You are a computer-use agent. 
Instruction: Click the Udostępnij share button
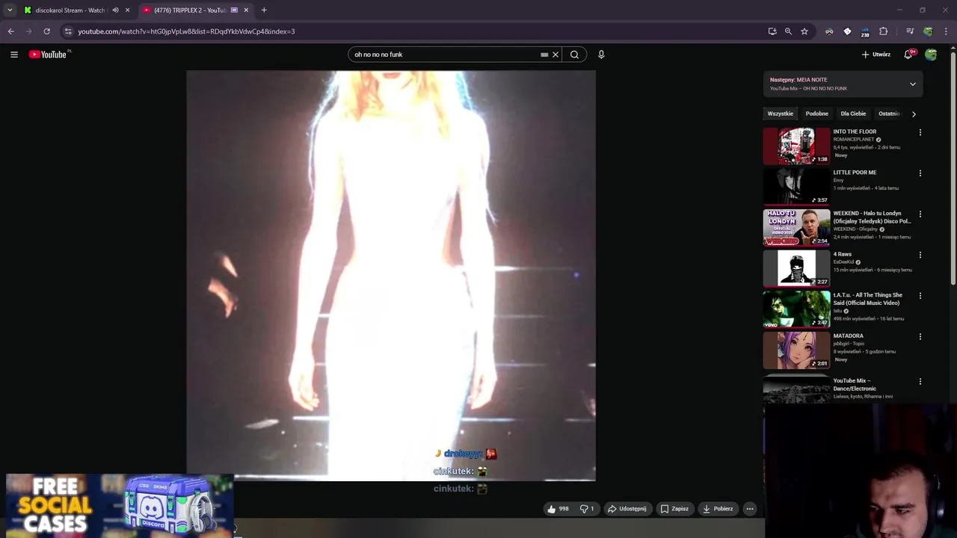click(627, 509)
